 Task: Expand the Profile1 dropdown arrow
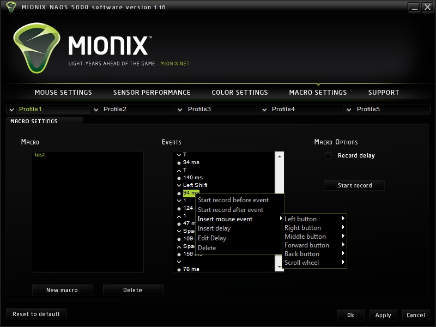click(11, 110)
